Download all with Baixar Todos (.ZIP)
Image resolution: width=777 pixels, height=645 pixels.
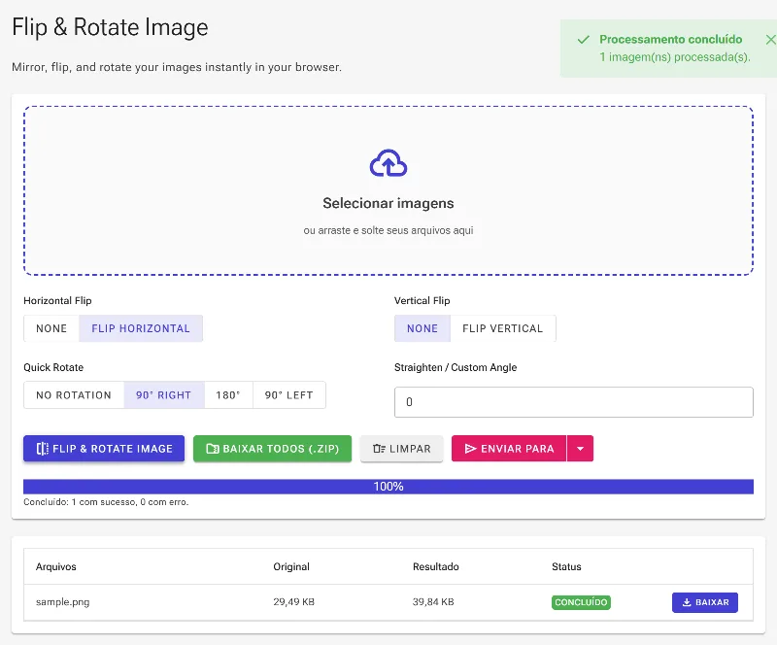tap(273, 449)
